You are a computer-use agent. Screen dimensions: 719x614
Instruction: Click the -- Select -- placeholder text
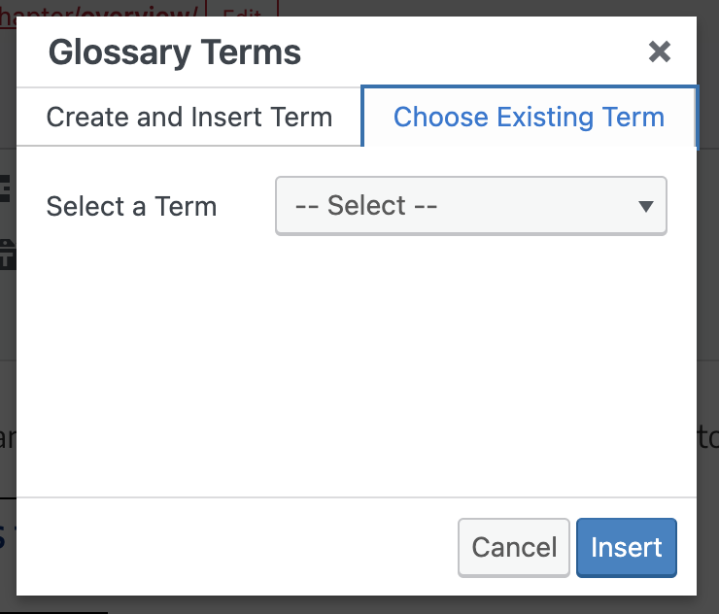tap(366, 206)
